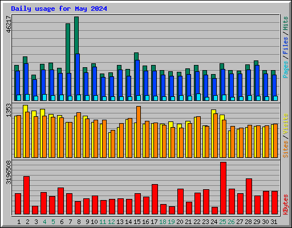Viewport: 292px width, 228px height.
Task: Click the day 1 orange sites bar
Action: [x=19, y=136]
